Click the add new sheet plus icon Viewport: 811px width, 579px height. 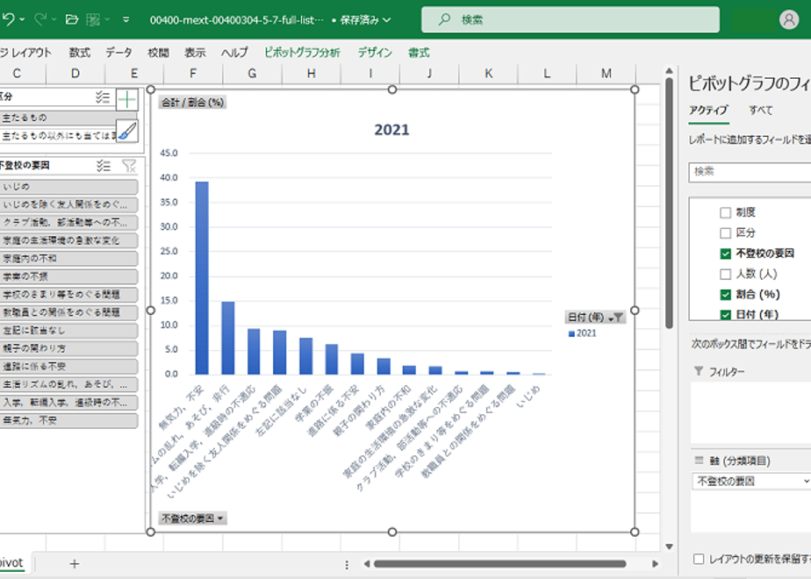coord(75,564)
